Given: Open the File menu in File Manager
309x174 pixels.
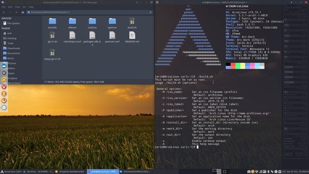Looking at the screenshot, I should 3,7.
